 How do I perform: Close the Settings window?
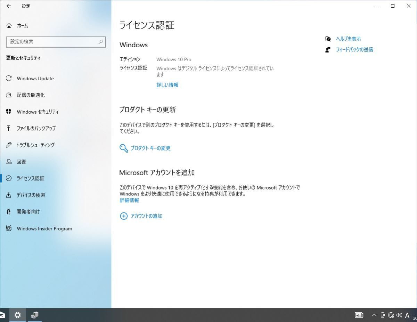(x=409, y=6)
